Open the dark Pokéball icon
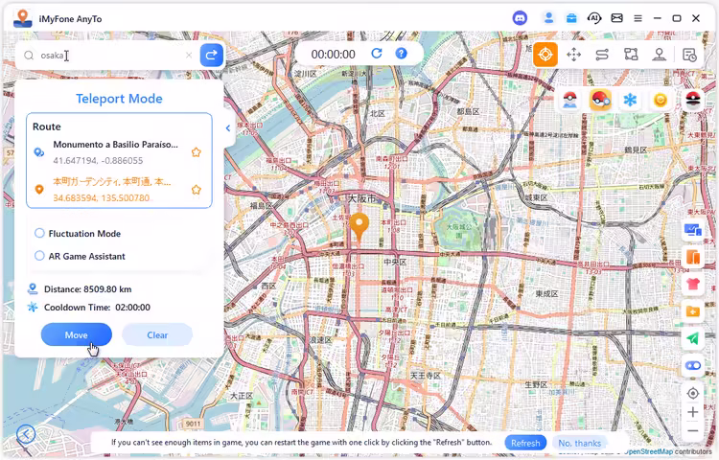This screenshot has width=719, height=460. (x=693, y=100)
